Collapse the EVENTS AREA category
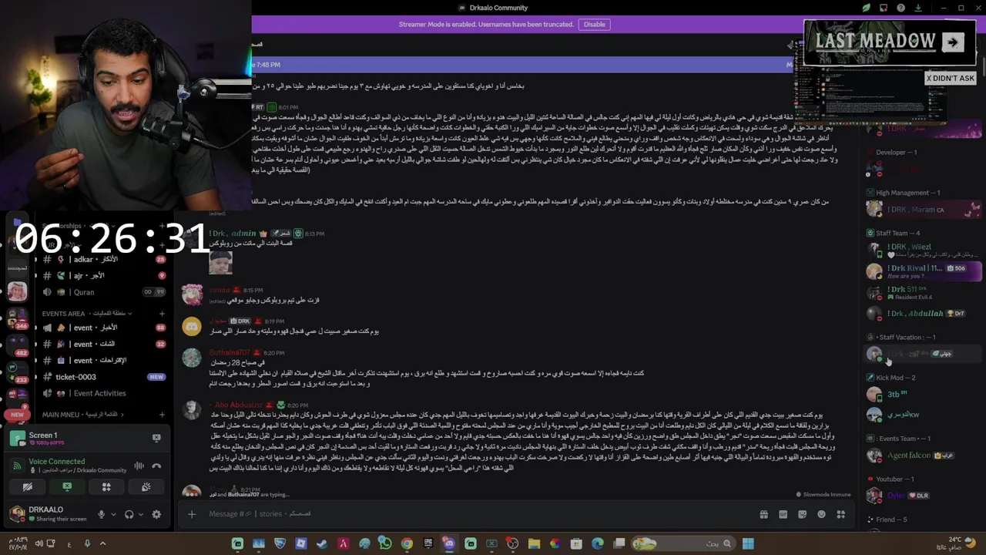Image resolution: width=986 pixels, height=555 pixels. click(x=86, y=314)
